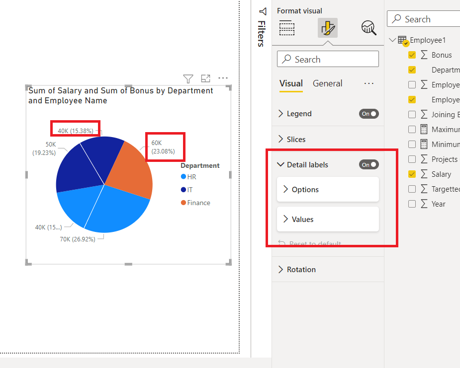Open the Analytics magnifier icon
The height and width of the screenshot is (368, 460).
tap(369, 28)
